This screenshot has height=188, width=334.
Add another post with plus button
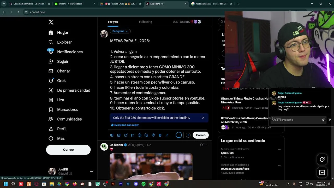(x=188, y=135)
